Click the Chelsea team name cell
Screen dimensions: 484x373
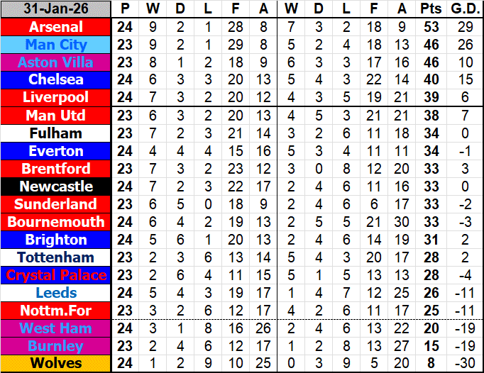point(56,80)
